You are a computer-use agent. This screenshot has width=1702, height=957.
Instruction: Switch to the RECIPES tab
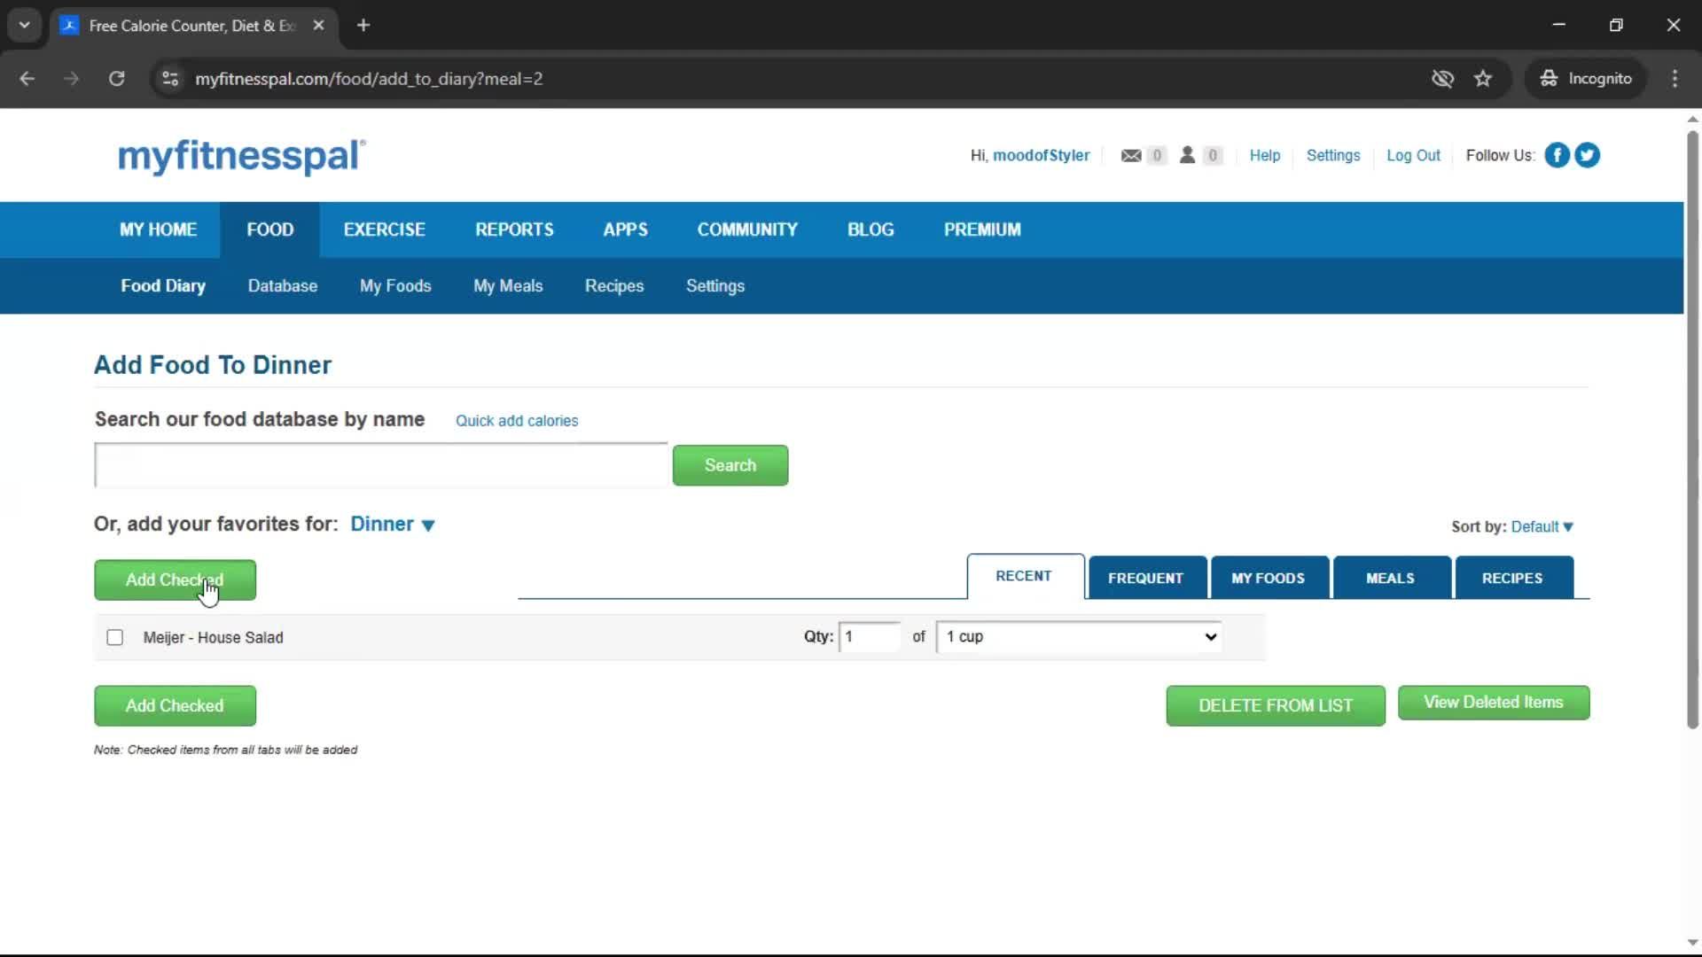pyautogui.click(x=1513, y=578)
